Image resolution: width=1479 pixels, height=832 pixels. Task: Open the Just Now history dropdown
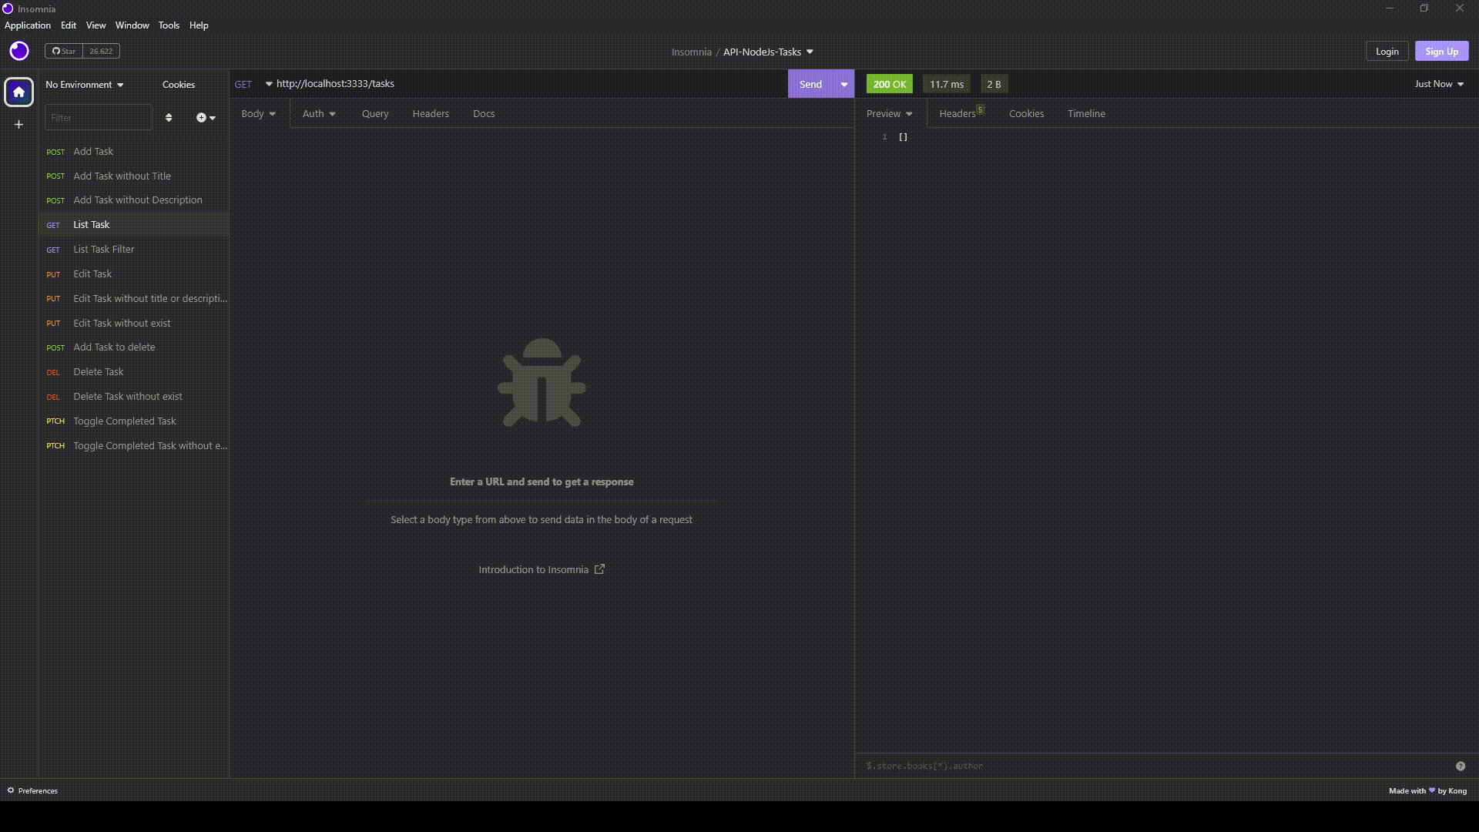1438,84
